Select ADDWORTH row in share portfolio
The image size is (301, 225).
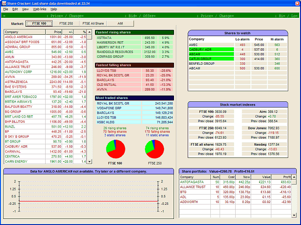pos(235,202)
